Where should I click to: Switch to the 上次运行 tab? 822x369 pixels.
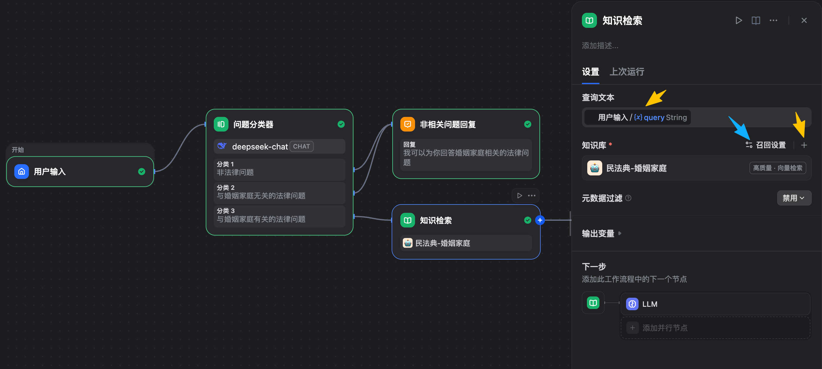click(x=626, y=72)
